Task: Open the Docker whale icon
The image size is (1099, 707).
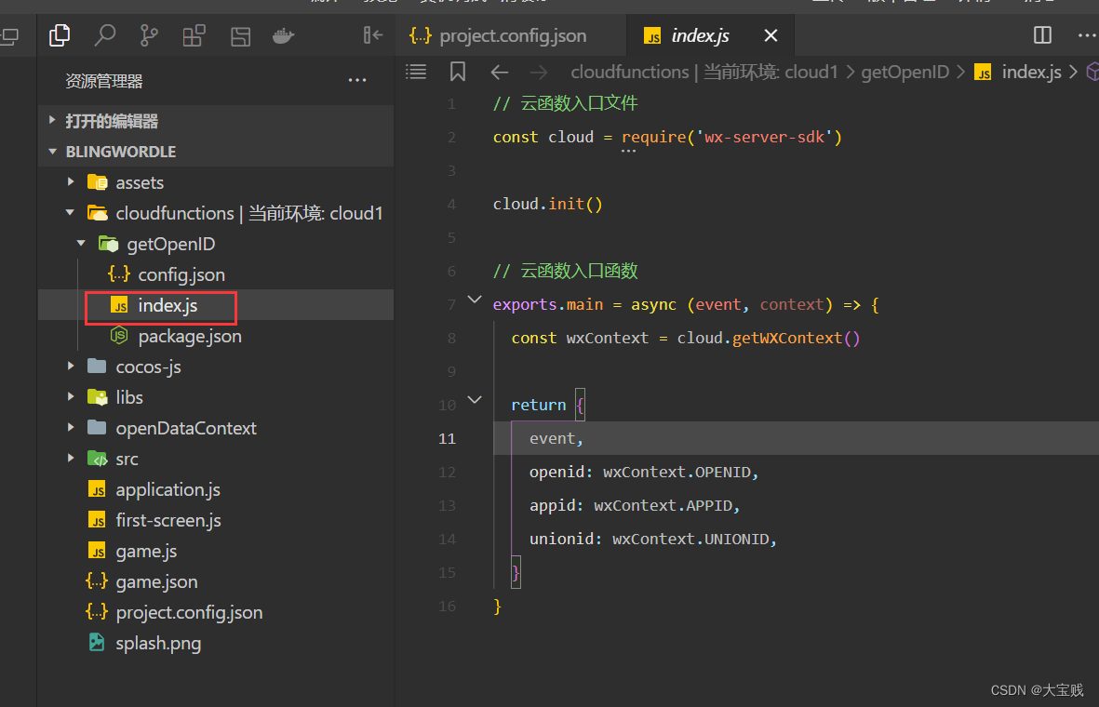Action: (283, 35)
